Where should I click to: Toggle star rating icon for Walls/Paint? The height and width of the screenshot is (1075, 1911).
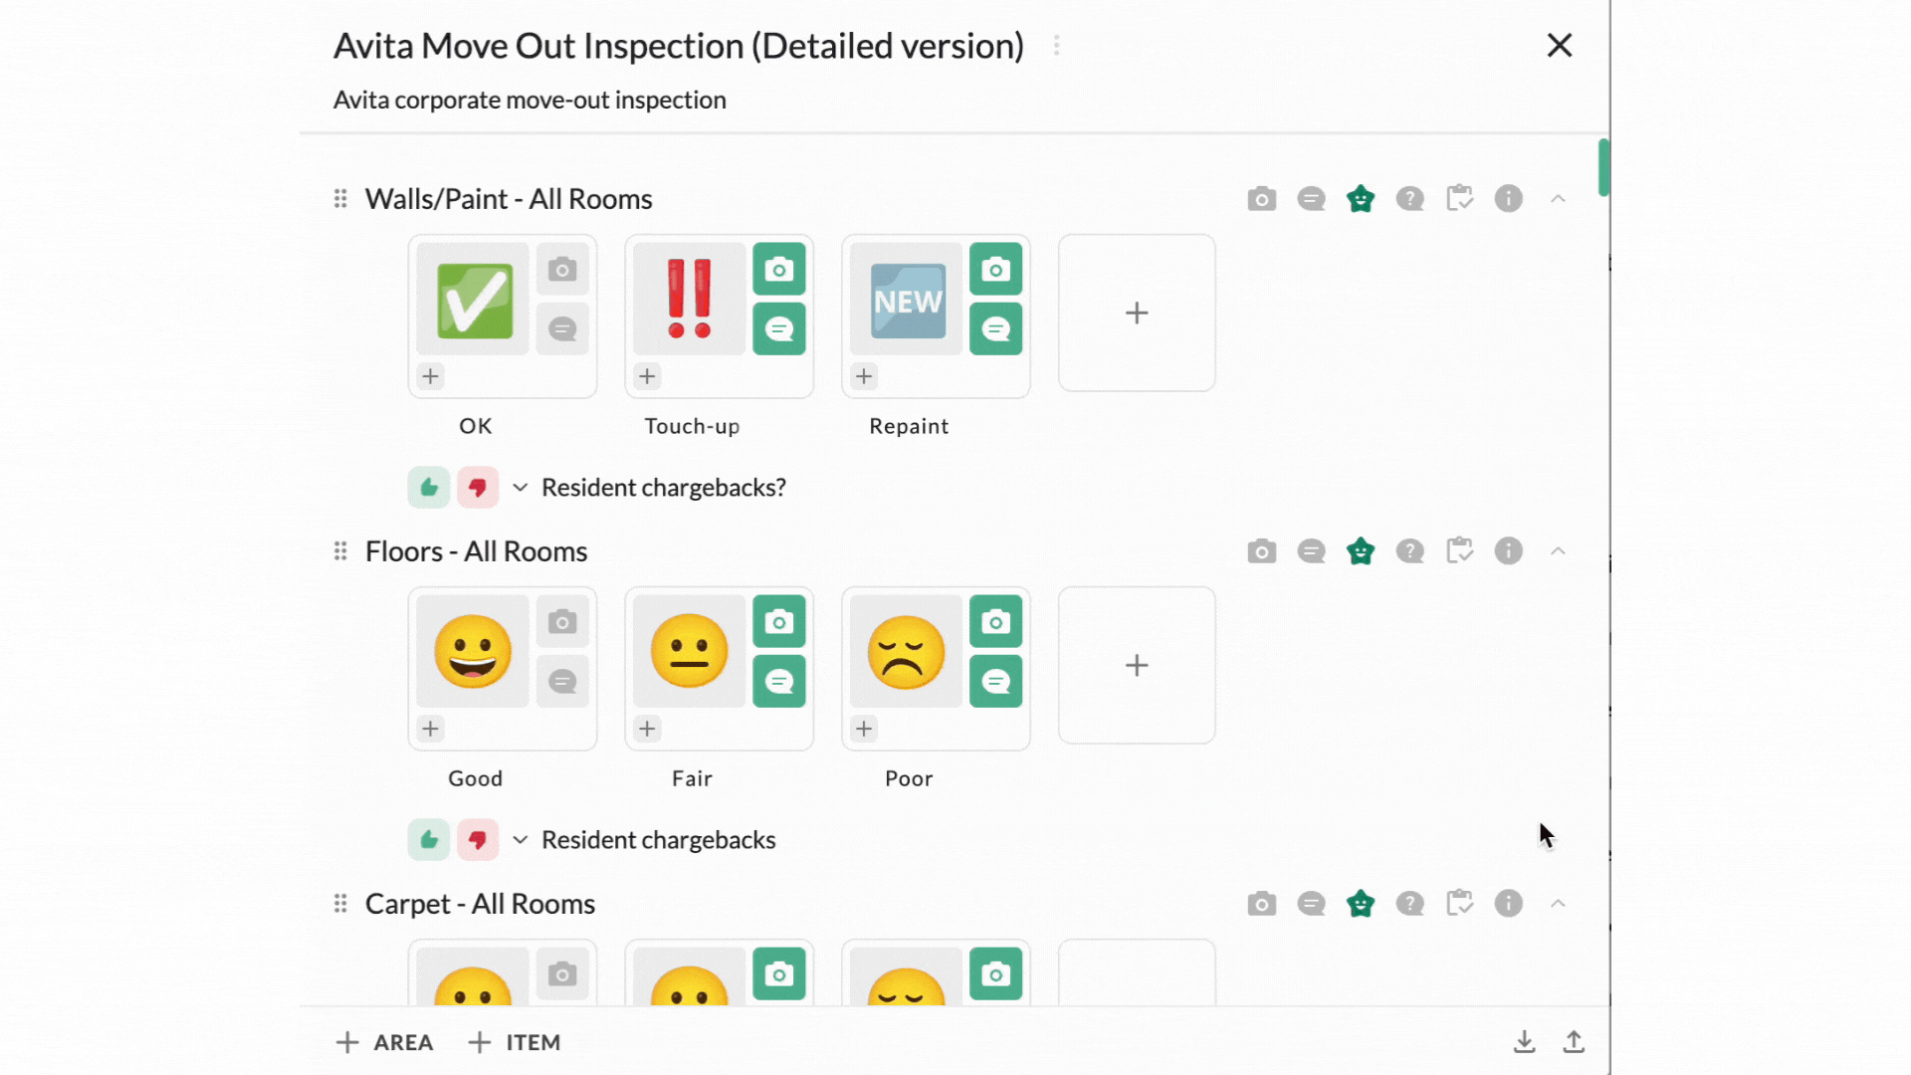coord(1360,199)
